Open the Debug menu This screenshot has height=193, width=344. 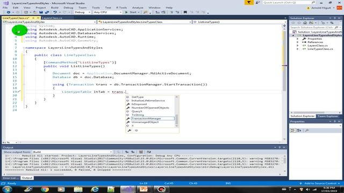[x=68, y=8]
